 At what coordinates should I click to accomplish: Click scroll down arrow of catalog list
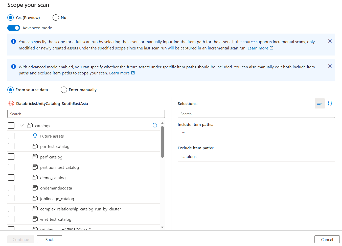[162, 228]
